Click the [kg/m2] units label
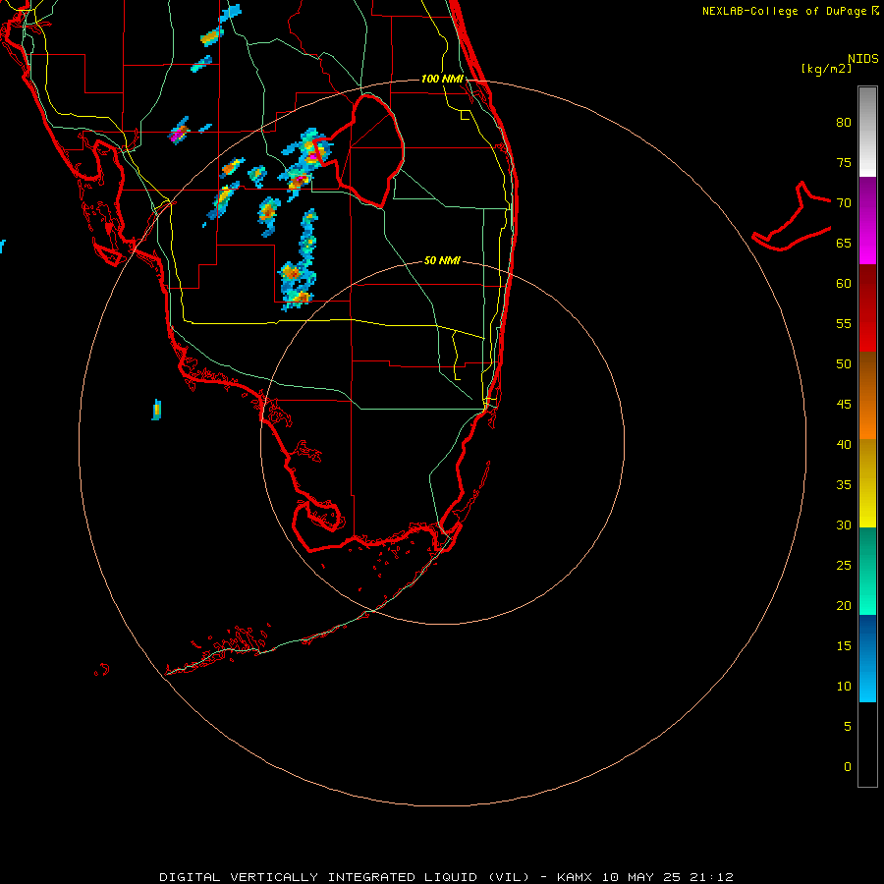Viewport: 884px width, 884px height. click(826, 69)
